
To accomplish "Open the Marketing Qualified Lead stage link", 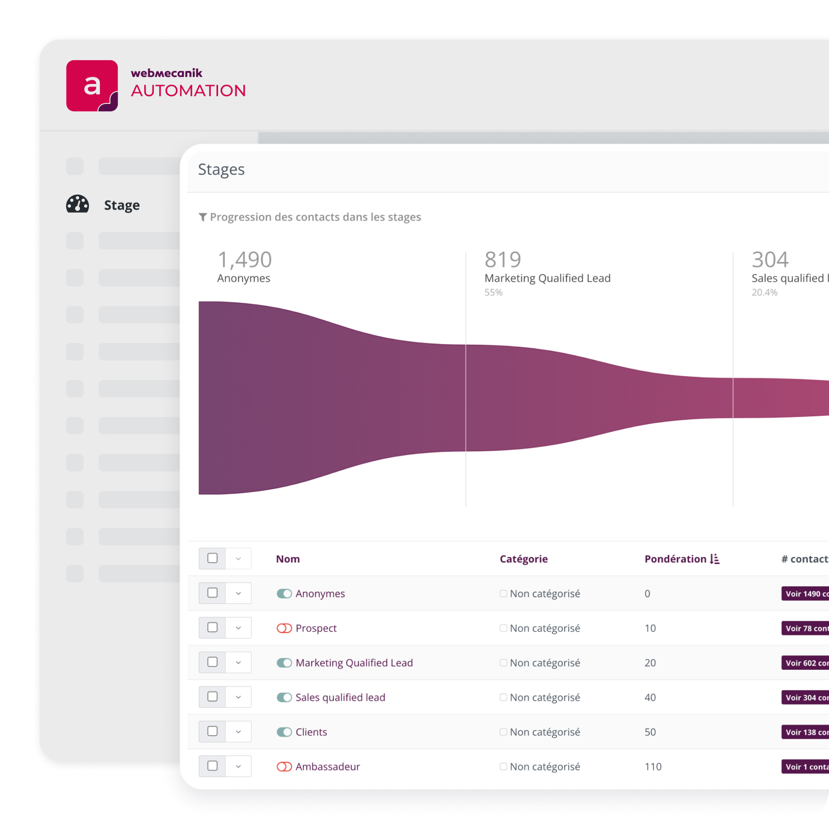I will tap(354, 663).
